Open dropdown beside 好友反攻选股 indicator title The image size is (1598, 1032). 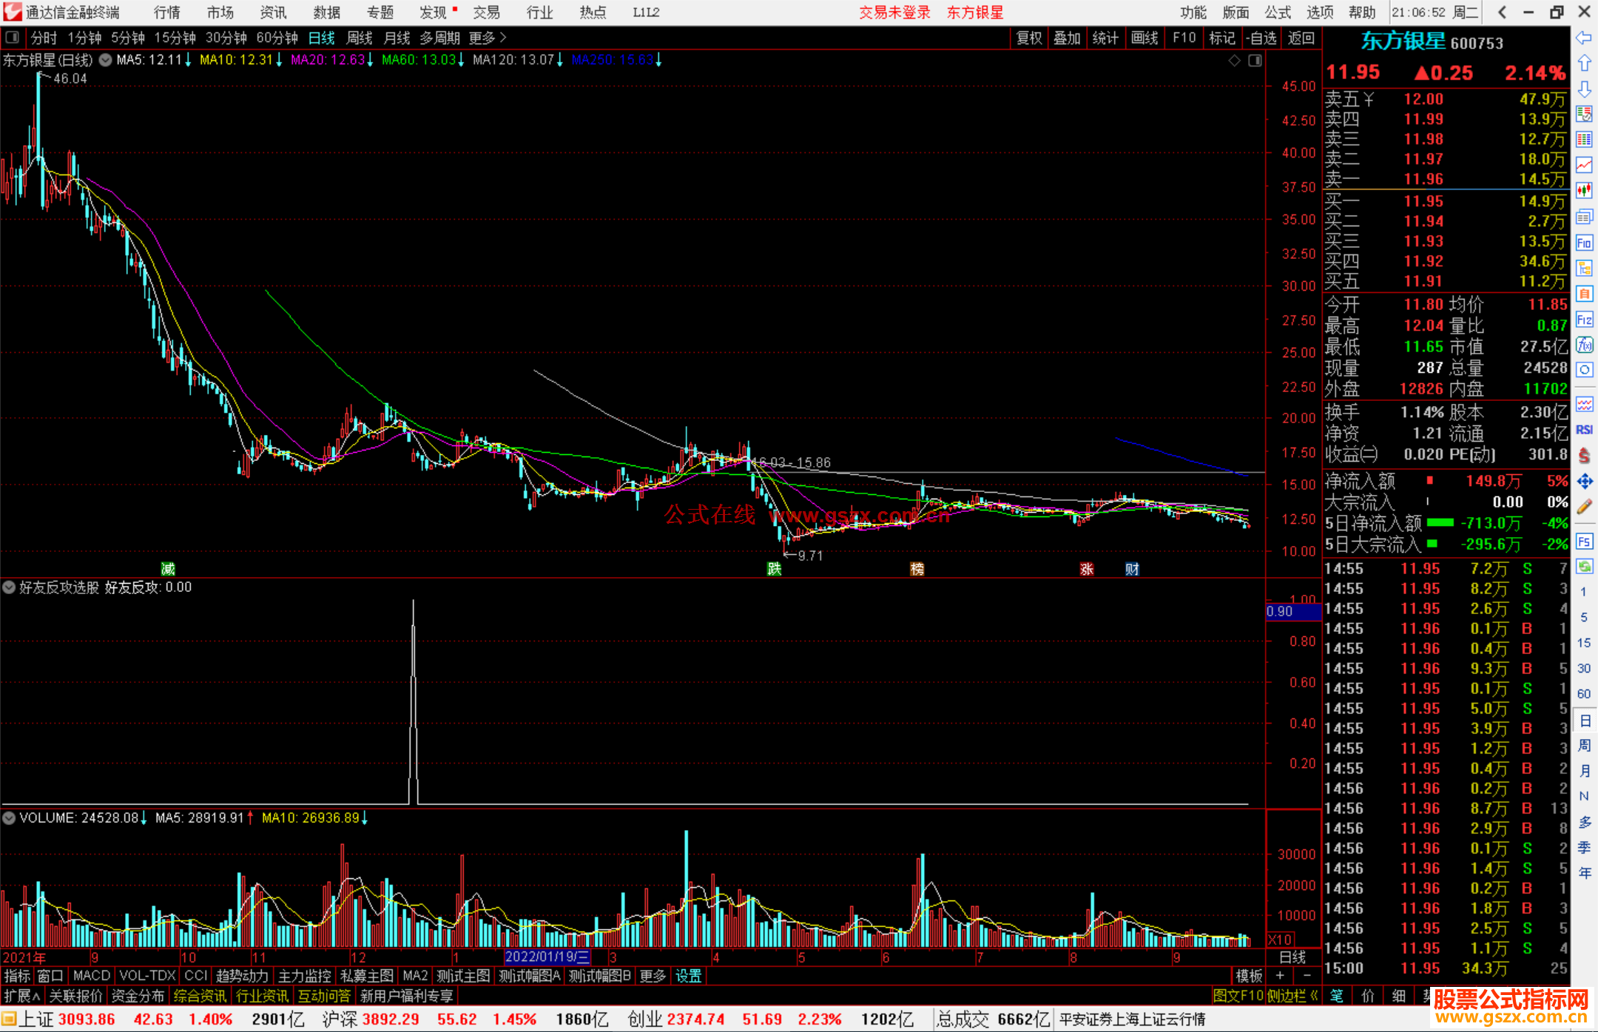coord(10,587)
